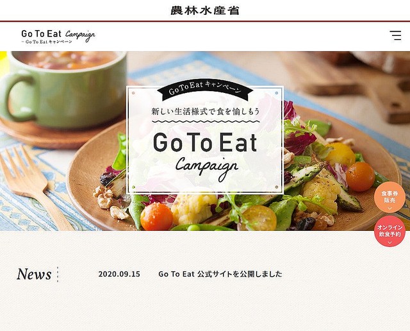Image resolution: width=410 pixels, height=331 pixels.
Task: Click the large Go To Eat title text
Action: [x=205, y=142]
